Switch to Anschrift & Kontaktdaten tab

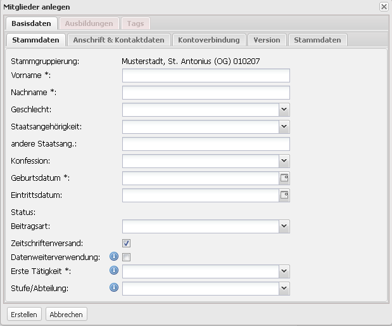point(118,40)
